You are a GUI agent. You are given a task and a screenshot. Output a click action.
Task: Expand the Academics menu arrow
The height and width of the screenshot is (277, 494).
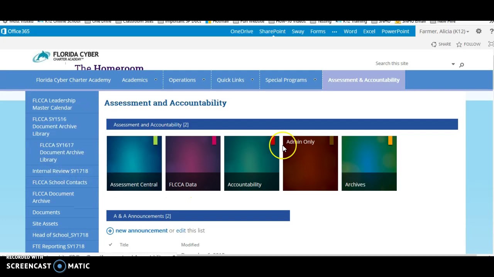(156, 80)
